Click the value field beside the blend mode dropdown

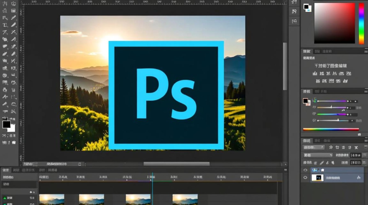[355, 155]
